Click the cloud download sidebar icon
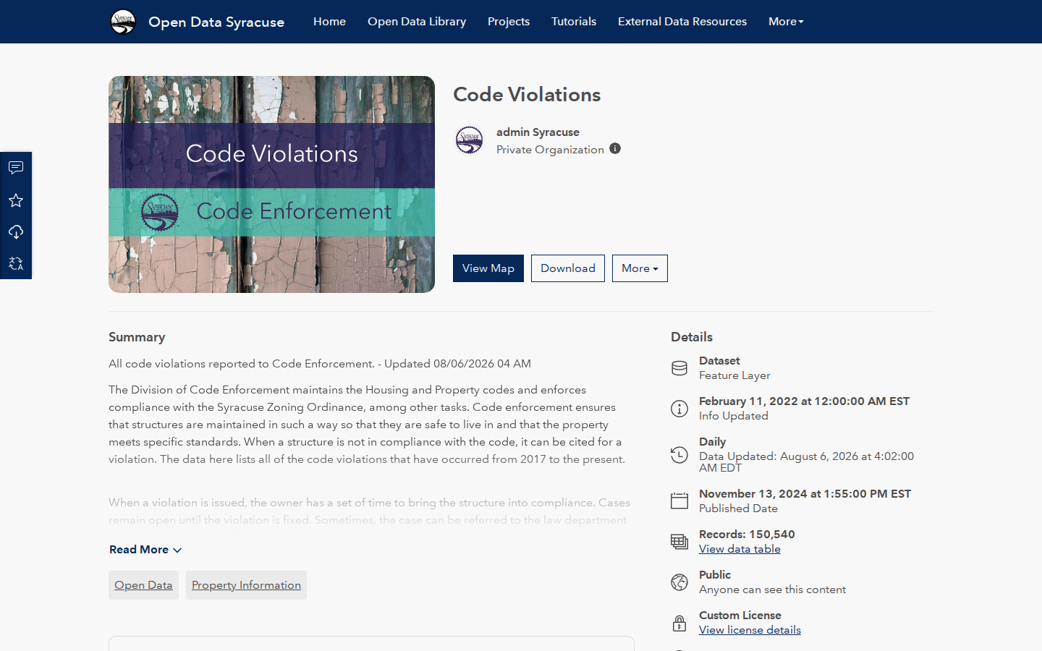Image resolution: width=1042 pixels, height=651 pixels. [16, 232]
